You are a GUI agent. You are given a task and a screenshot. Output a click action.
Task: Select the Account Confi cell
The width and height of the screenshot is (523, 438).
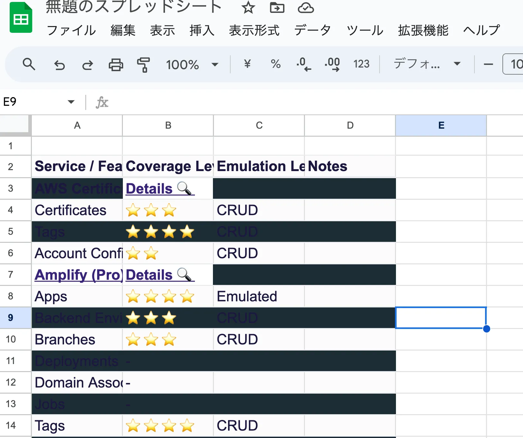tap(77, 253)
